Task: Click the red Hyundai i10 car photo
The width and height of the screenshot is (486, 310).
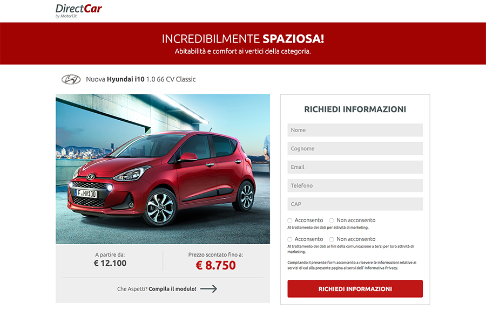Action: (x=163, y=169)
